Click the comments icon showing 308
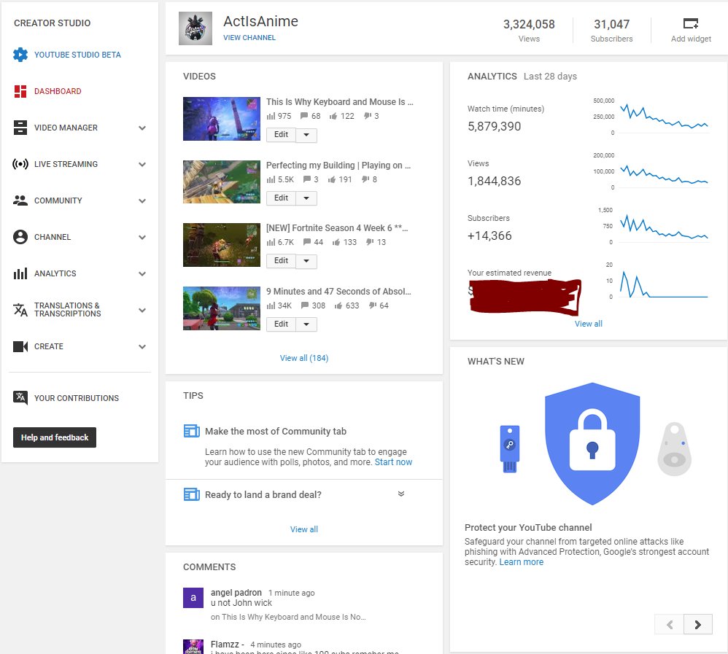This screenshot has height=654, width=728. click(x=305, y=305)
